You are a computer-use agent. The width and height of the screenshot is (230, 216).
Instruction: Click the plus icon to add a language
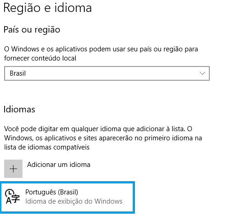[13, 169]
